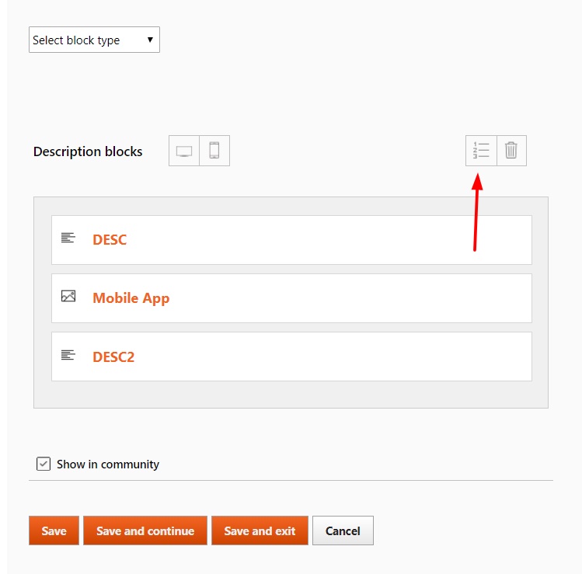
Task: Click the Save button
Action: [x=54, y=531]
